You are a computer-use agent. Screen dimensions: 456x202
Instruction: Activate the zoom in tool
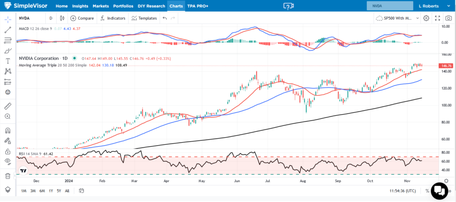click(x=8, y=116)
